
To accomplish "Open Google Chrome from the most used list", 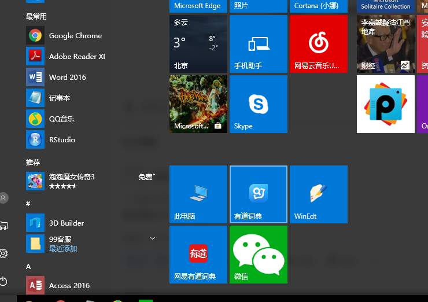I will pyautogui.click(x=91, y=35).
